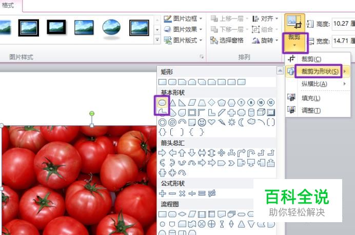This screenshot has width=355, height=235.
Task: Pick the regular pentagon shape
Action: pos(222,103)
